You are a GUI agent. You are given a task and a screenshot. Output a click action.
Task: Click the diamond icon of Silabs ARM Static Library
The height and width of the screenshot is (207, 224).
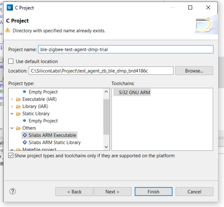coord(25,142)
